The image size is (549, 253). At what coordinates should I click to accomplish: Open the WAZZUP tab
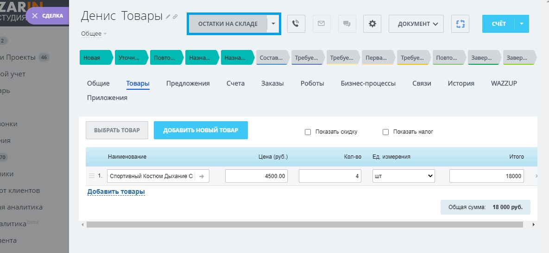pyautogui.click(x=504, y=84)
